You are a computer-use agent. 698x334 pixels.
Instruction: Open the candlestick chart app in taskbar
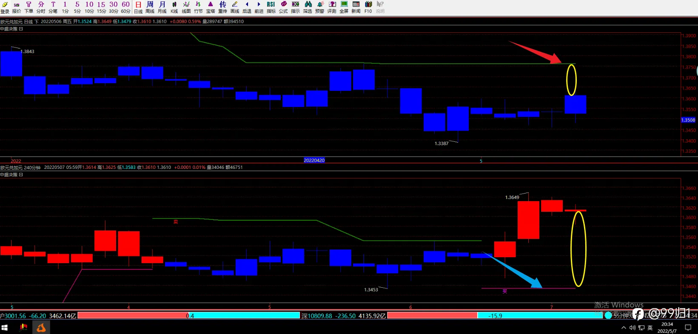pos(23,327)
